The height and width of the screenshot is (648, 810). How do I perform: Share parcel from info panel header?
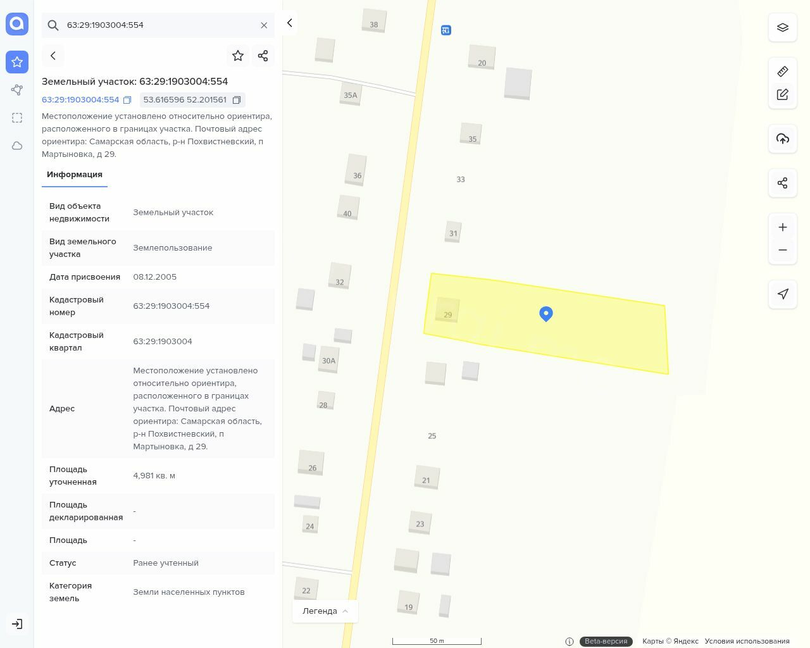[x=263, y=56]
